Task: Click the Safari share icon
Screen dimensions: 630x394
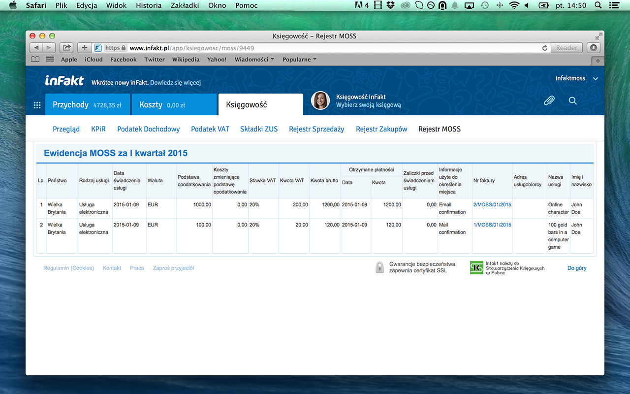Action: [66, 48]
